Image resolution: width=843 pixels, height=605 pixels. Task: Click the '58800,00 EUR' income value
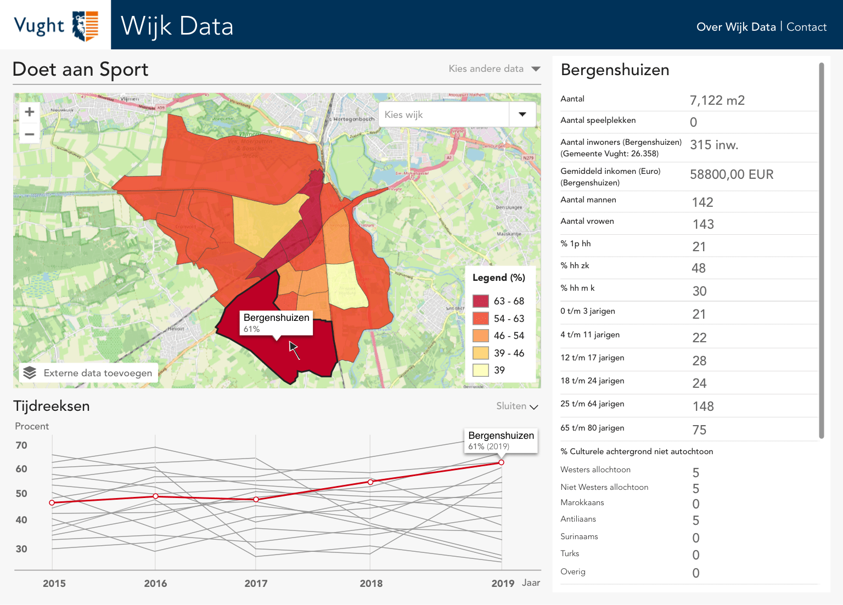click(x=732, y=174)
